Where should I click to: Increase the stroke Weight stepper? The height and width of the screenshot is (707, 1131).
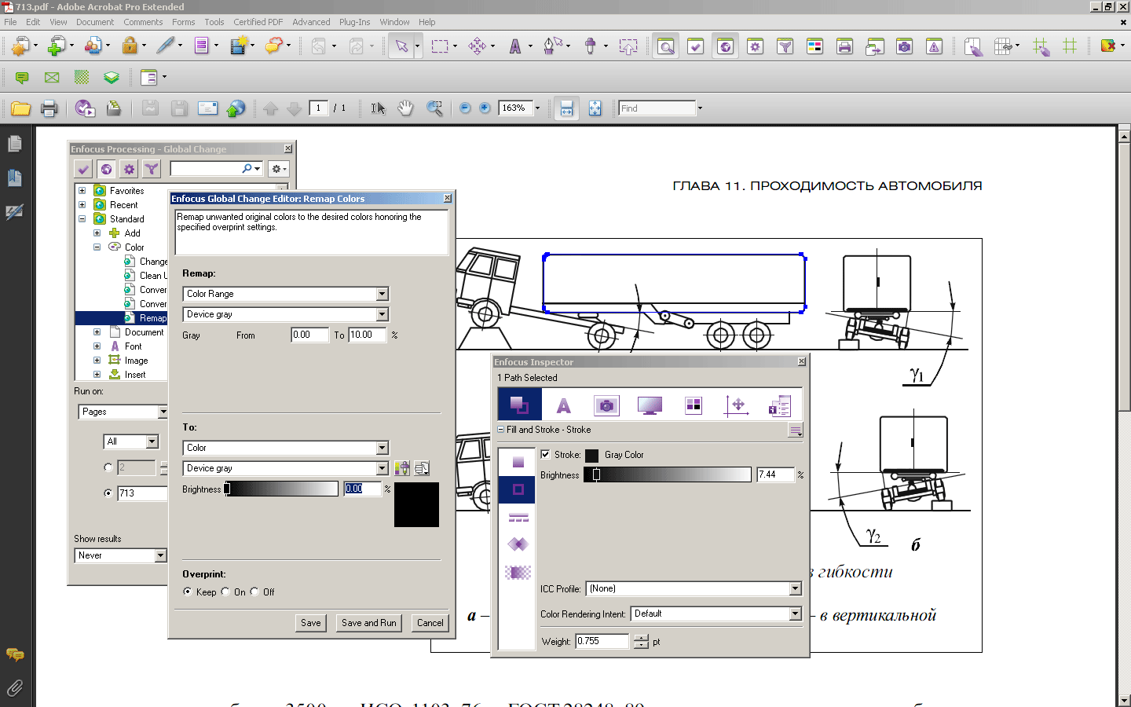641,638
